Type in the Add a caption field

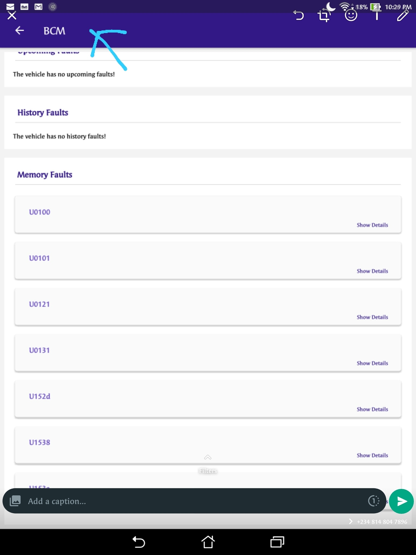point(190,501)
